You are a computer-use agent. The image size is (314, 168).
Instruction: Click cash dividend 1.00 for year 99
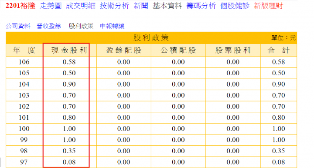(69, 140)
